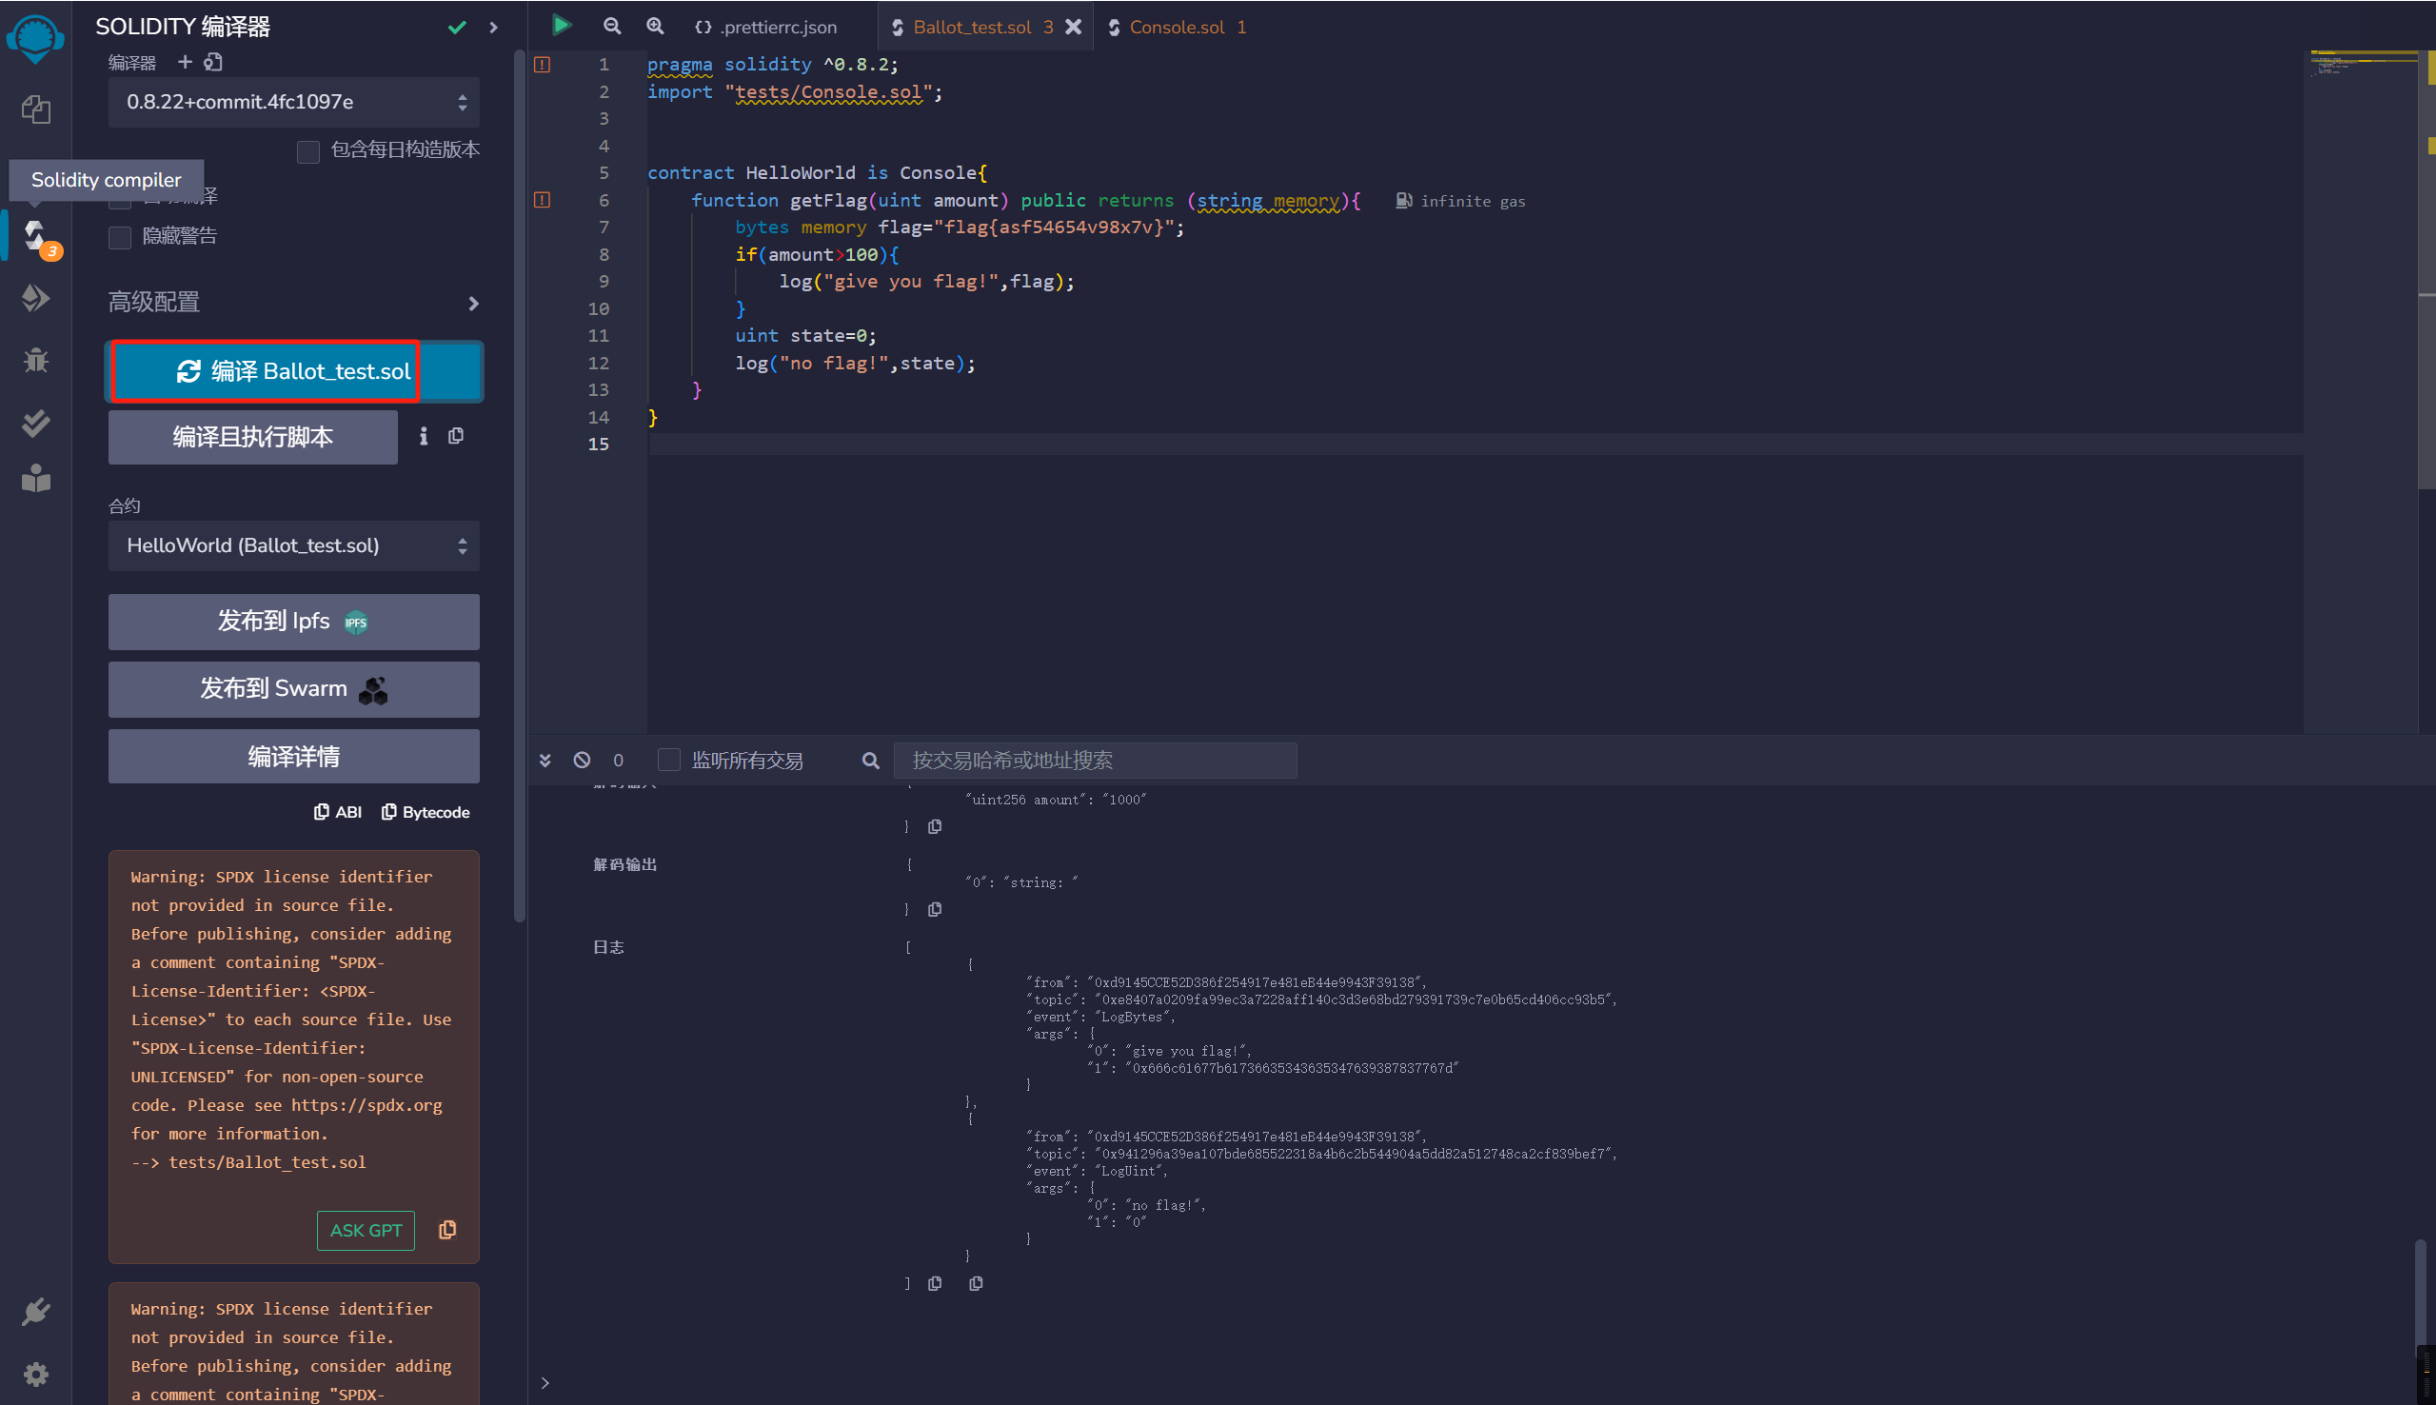Collapse the compiler side panel chevron
This screenshot has width=2436, height=1405.
click(x=494, y=27)
